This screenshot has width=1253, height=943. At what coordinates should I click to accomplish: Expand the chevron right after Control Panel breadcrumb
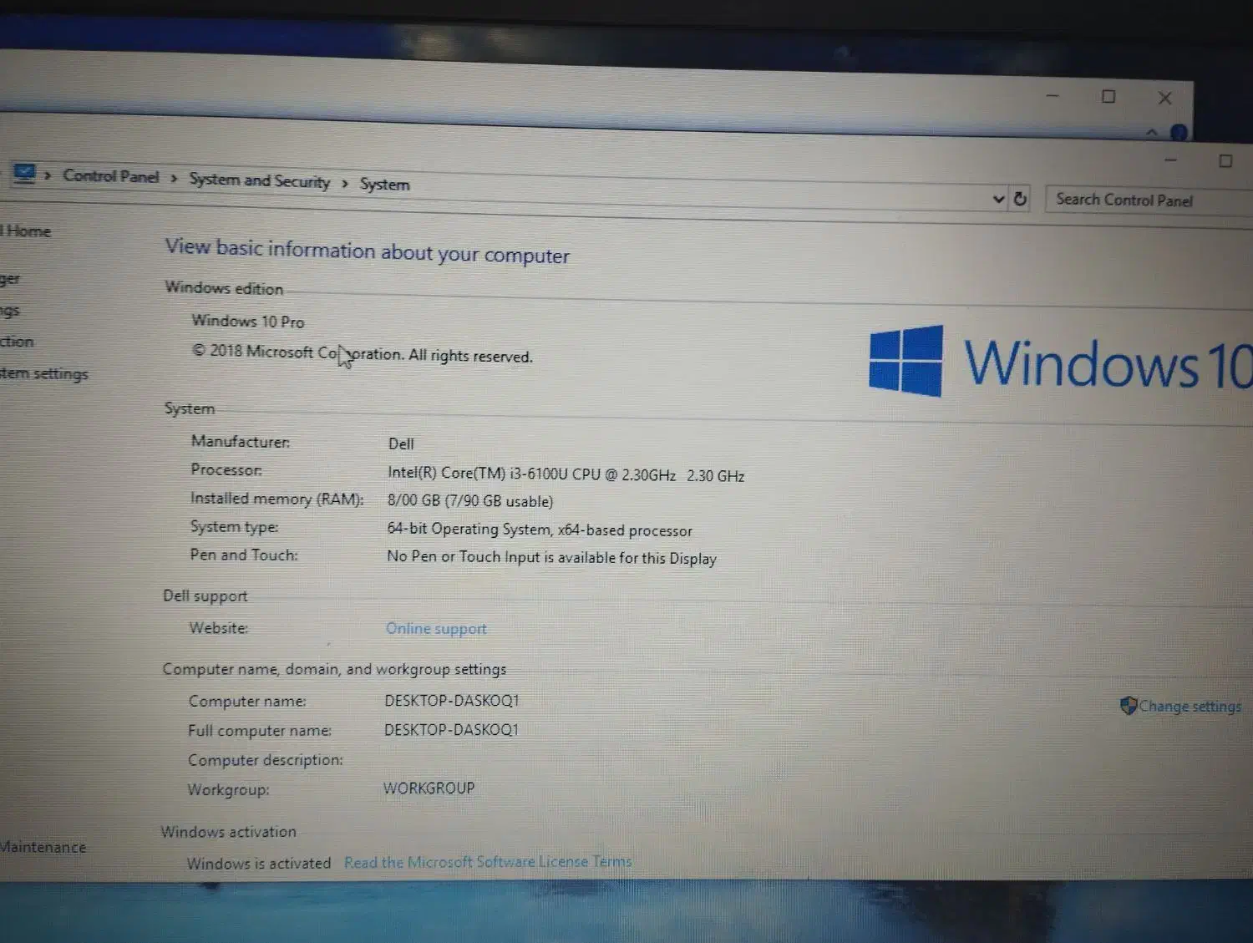[174, 178]
